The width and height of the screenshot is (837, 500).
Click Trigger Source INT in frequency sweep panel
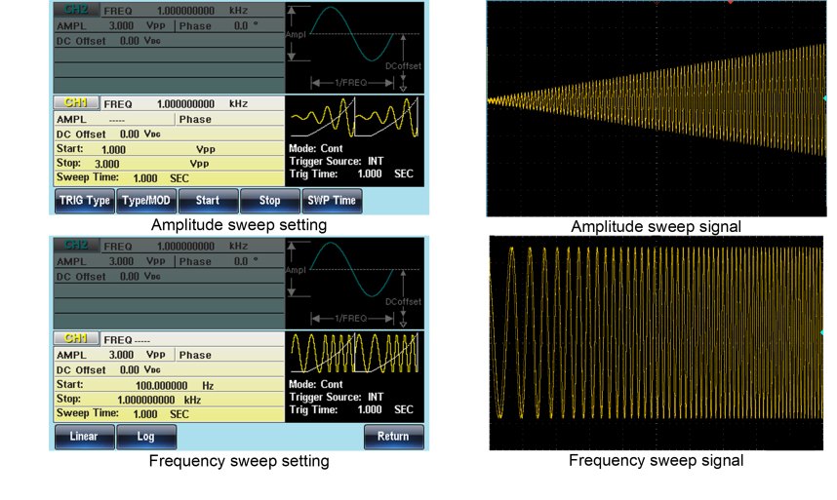point(337,397)
